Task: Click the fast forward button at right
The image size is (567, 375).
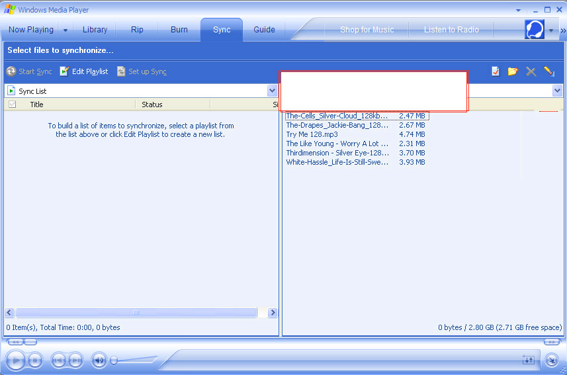Action: (552, 342)
